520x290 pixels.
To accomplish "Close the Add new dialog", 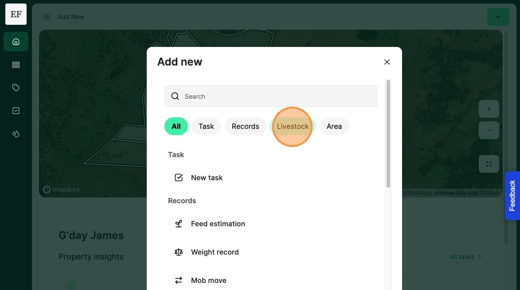I will click(387, 62).
